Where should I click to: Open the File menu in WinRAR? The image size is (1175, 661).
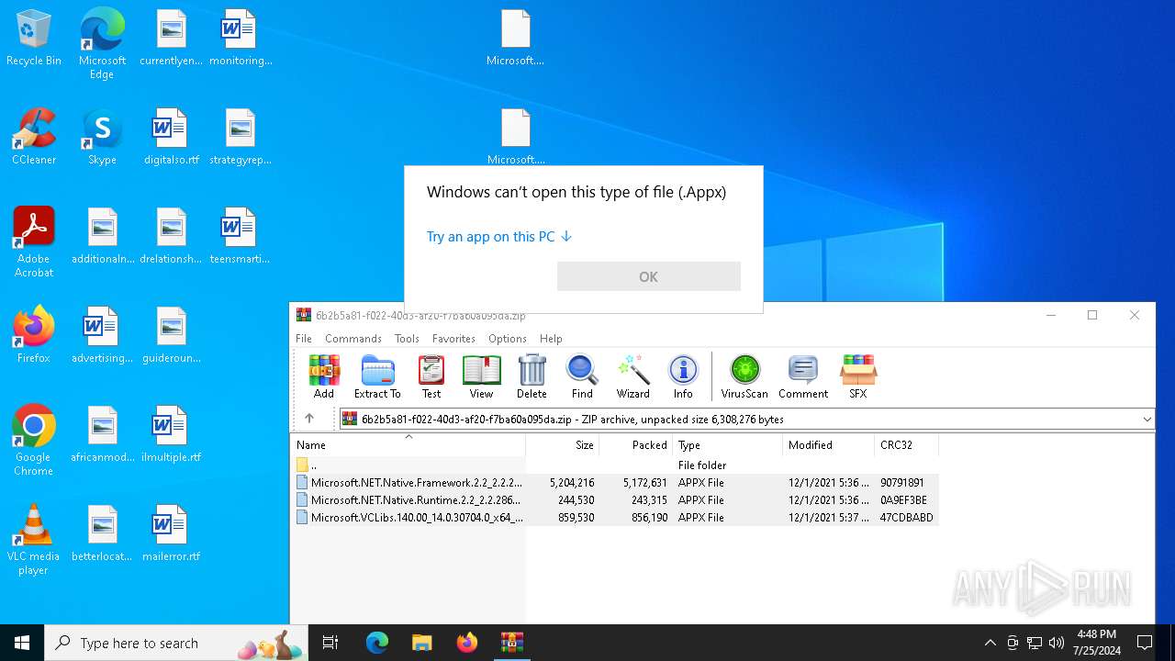(x=304, y=339)
